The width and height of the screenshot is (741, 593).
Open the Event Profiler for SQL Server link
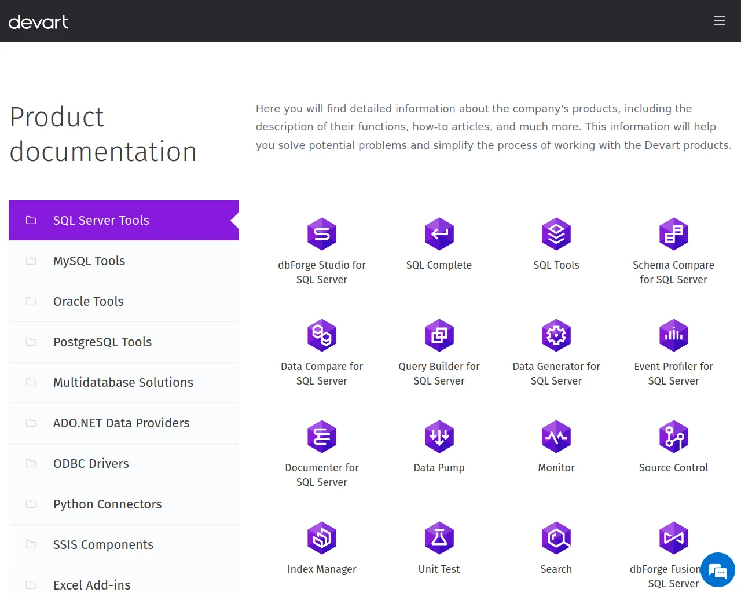[673, 374]
